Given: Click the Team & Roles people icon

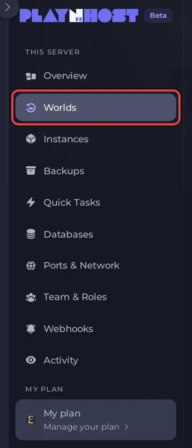Looking at the screenshot, I should [x=31, y=297].
